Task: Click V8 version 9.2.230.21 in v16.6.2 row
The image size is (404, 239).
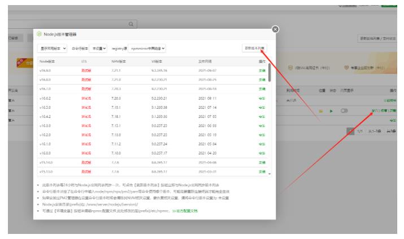Action: [159, 99]
